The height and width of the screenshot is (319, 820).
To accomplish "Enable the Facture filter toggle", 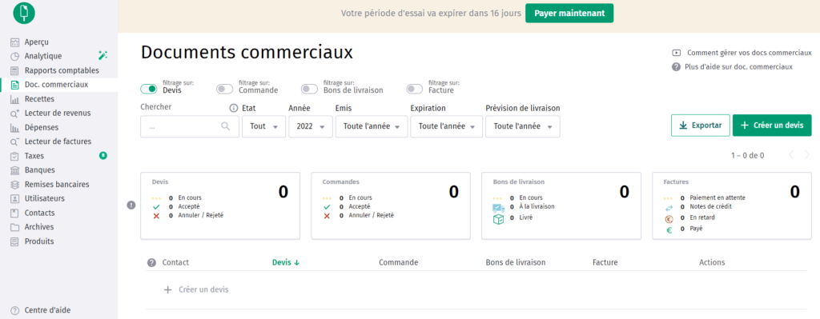I will click(415, 90).
